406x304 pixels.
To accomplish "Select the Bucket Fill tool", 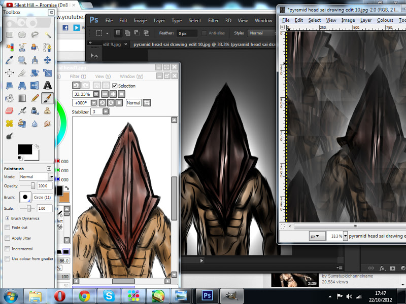I will click(x=9, y=98).
